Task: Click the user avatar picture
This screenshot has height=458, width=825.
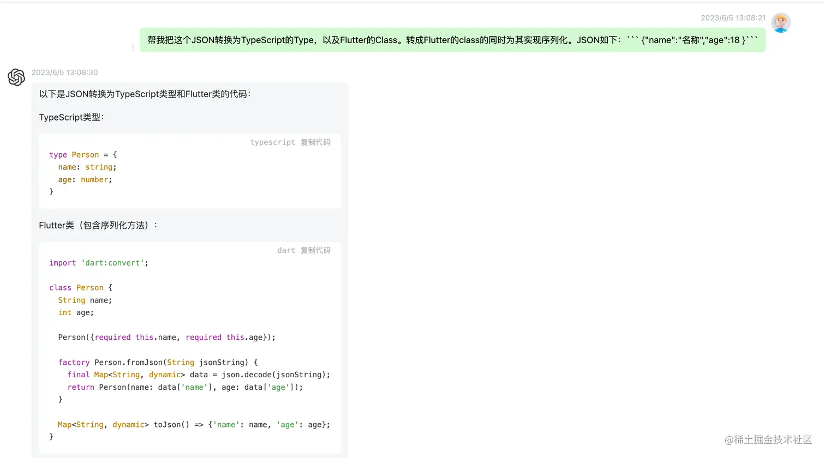Action: [x=781, y=22]
